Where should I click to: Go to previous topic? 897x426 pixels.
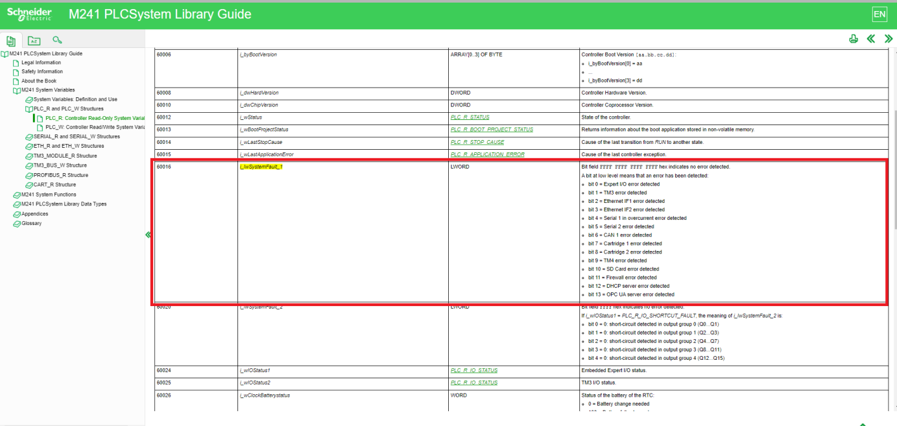(x=871, y=39)
